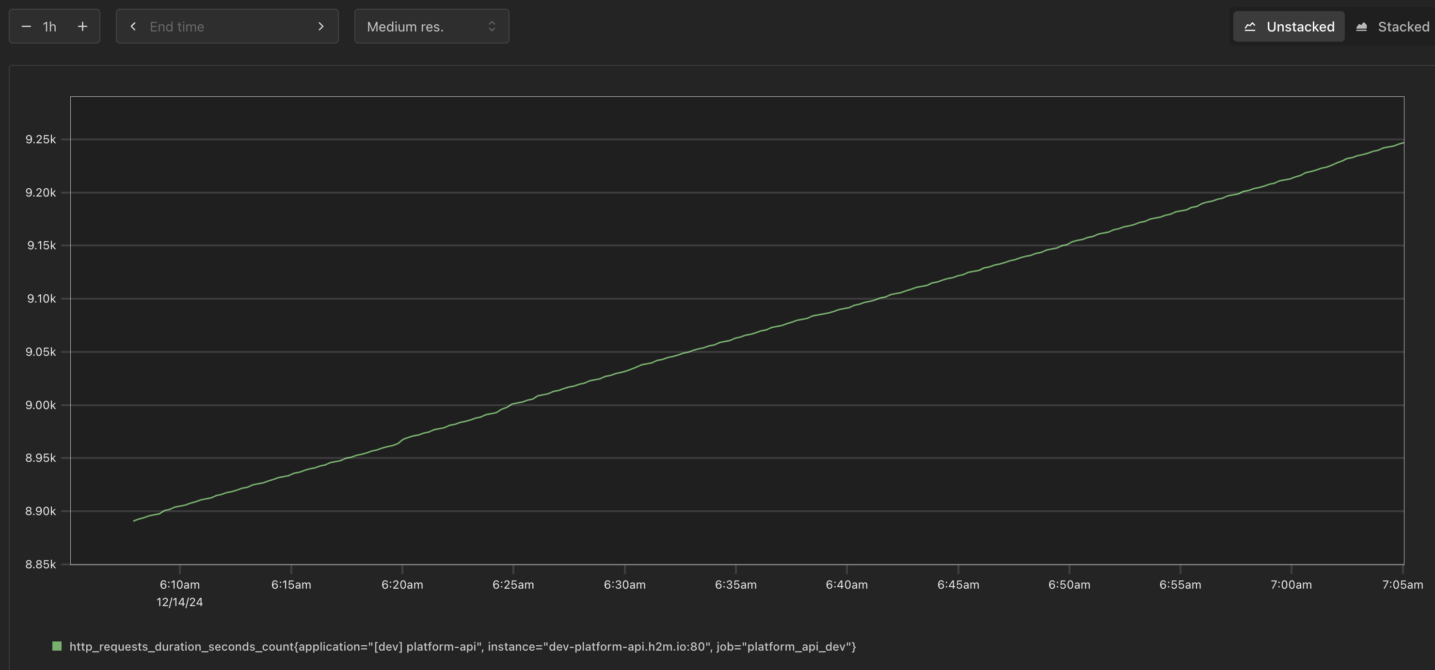
Task: Click the Unstacked line chart icon
Action: (x=1250, y=27)
